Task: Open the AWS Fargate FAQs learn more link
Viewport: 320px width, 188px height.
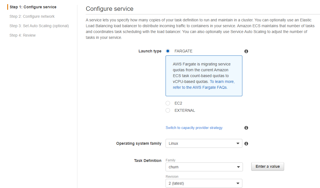Action: (x=204, y=85)
